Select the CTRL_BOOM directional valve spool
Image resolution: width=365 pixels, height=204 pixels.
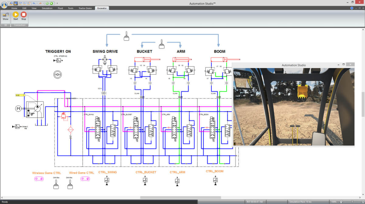pos(212,128)
